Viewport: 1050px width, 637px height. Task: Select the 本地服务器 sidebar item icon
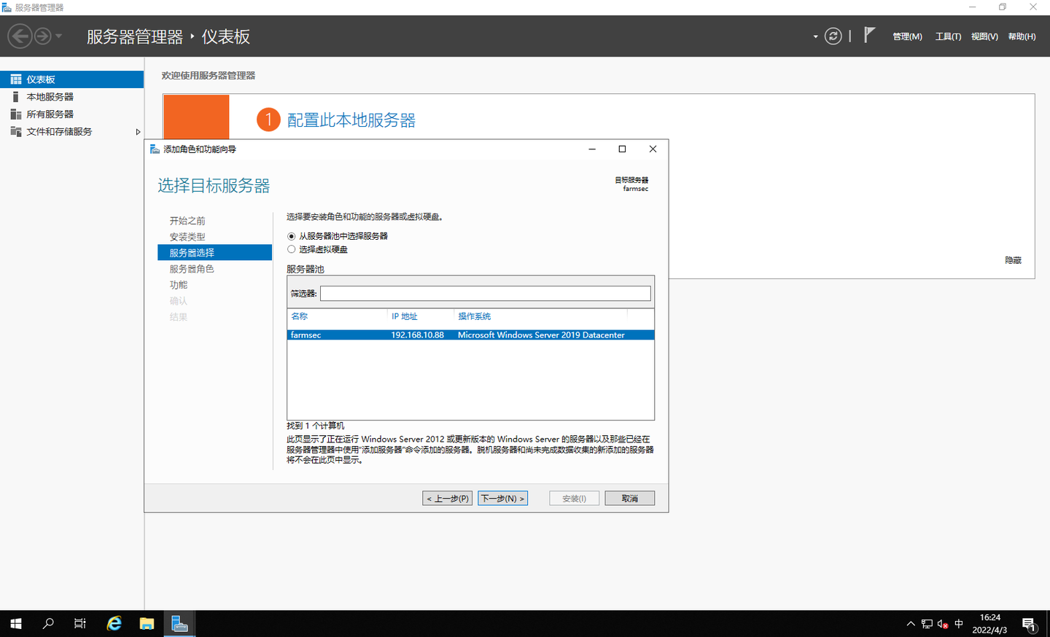[15, 96]
